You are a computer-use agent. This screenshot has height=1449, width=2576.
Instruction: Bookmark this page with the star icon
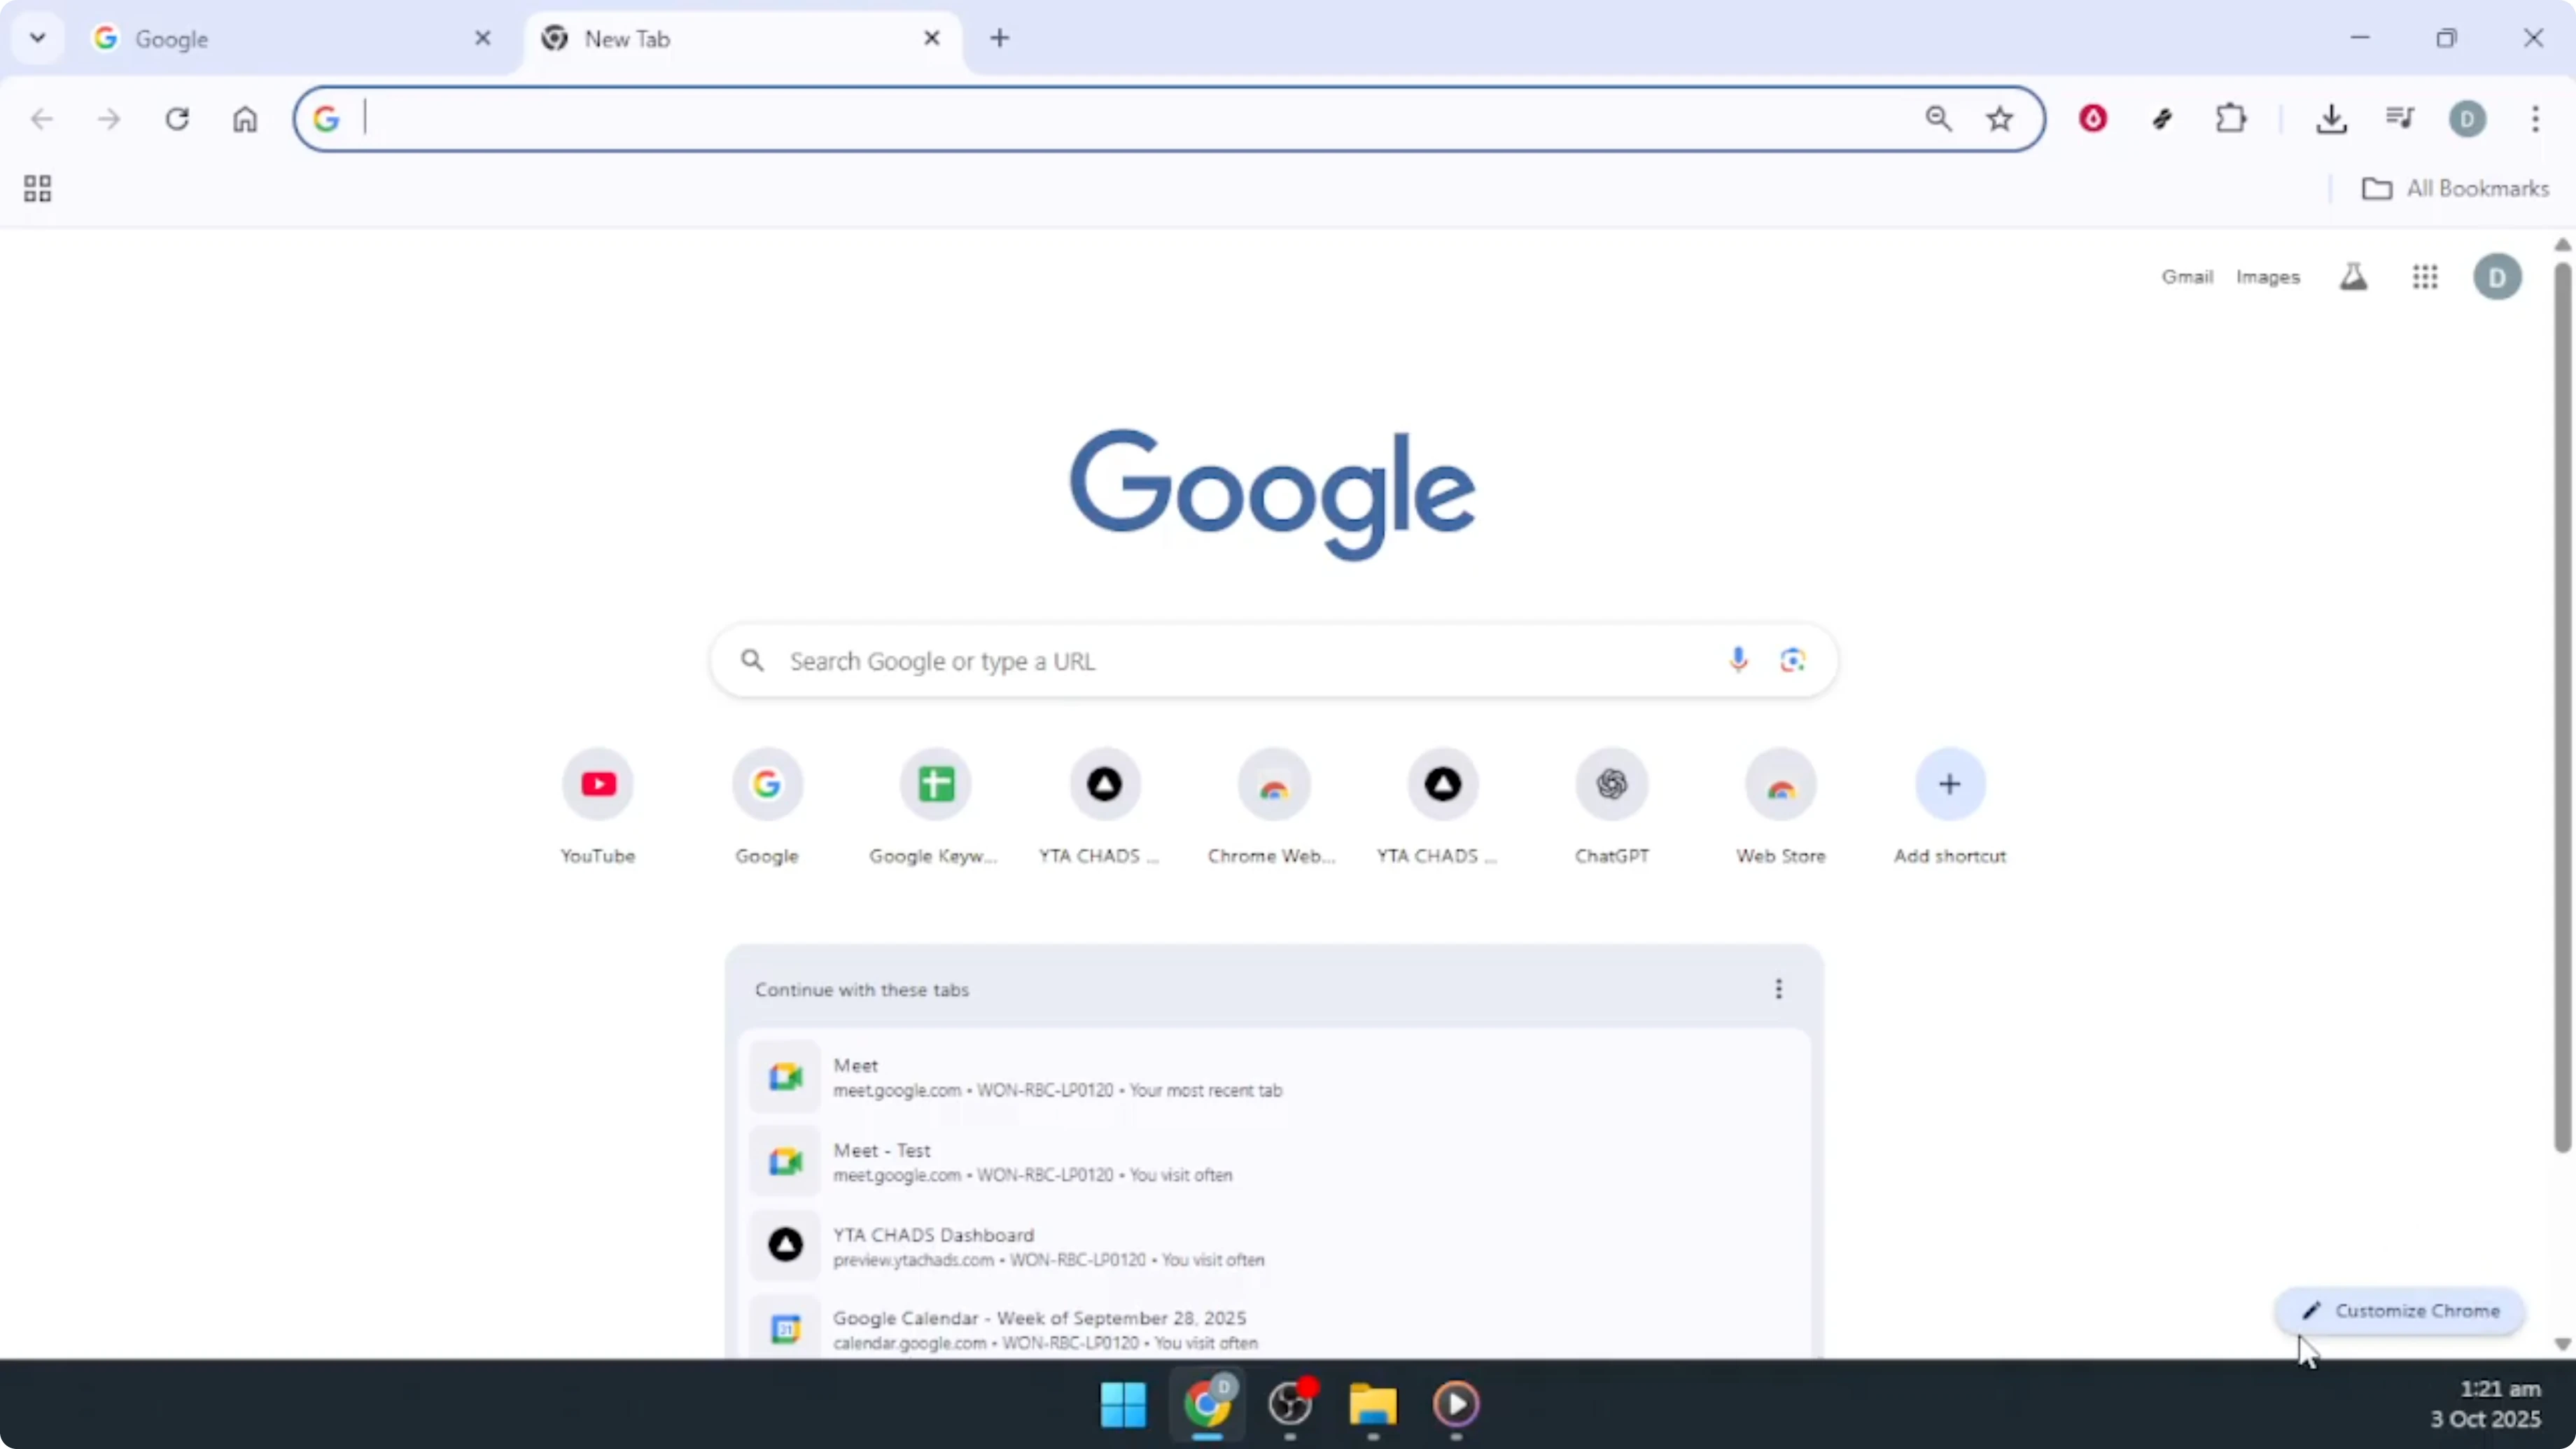pos(1999,118)
